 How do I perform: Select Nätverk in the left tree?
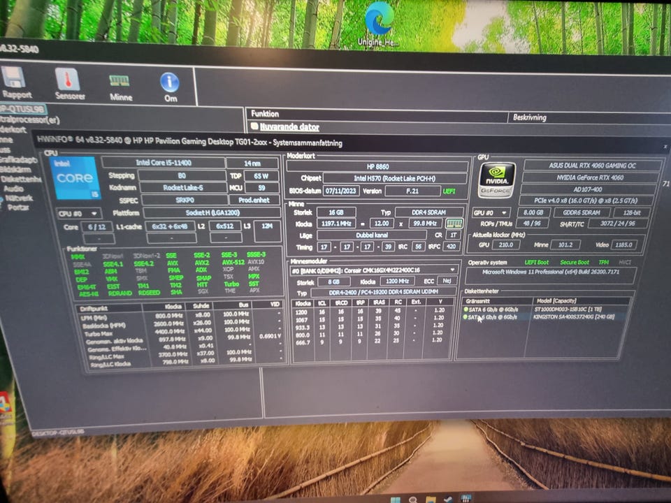click(18, 198)
